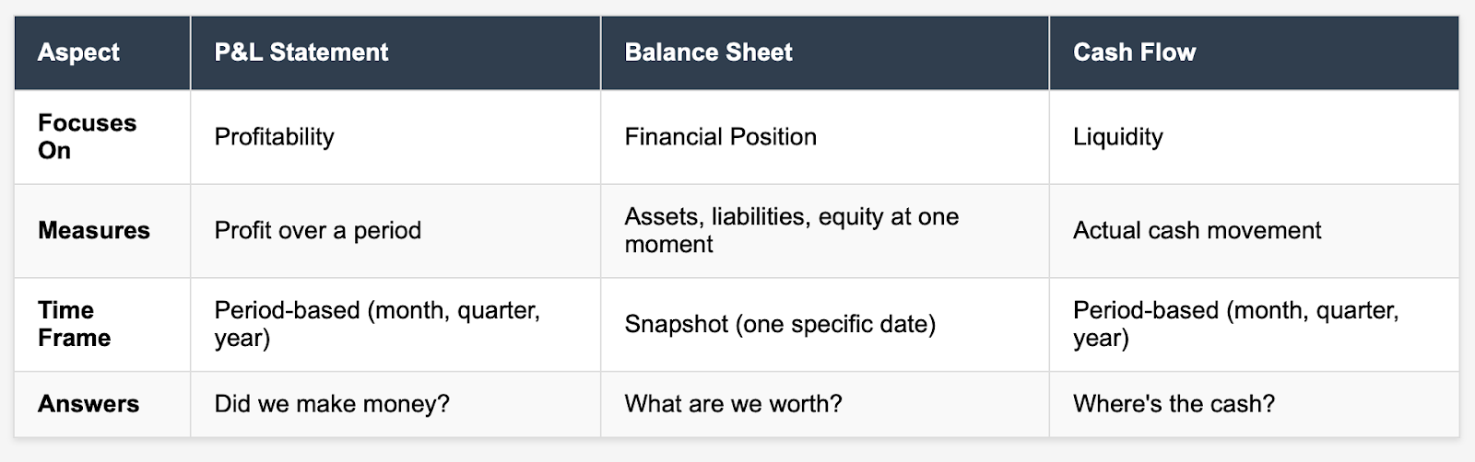Click the Focuses On row label
This screenshot has width=1475, height=462.
point(102,137)
